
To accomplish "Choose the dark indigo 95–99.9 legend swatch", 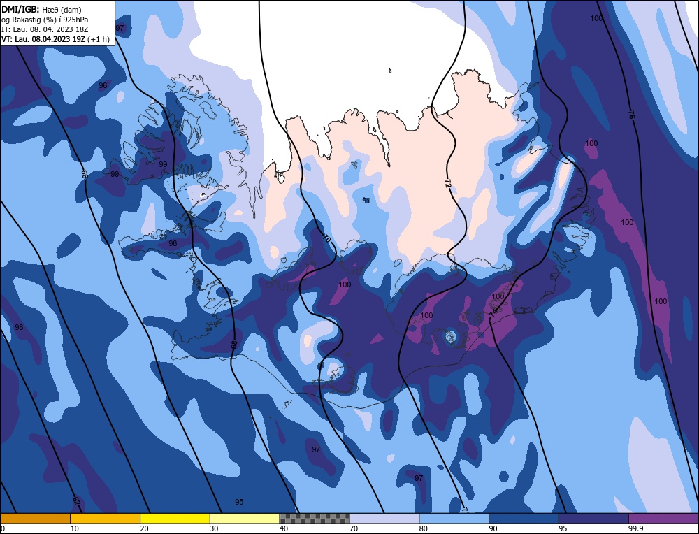I will click(593, 518).
